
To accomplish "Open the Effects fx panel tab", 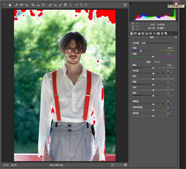I will [154, 34].
